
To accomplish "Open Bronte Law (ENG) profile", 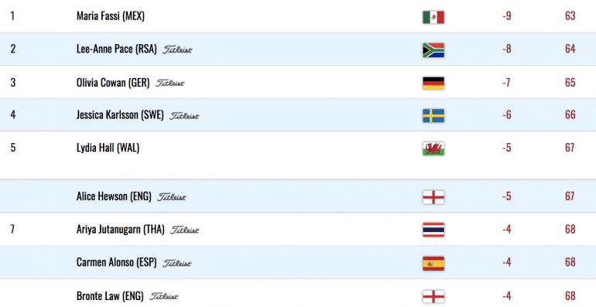I will pos(110,295).
